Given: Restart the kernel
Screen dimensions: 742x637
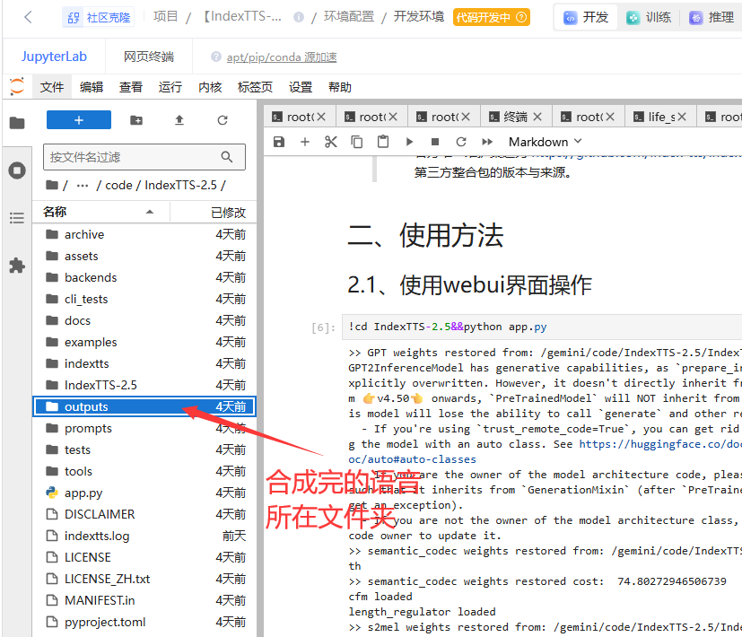Looking at the screenshot, I should (461, 142).
